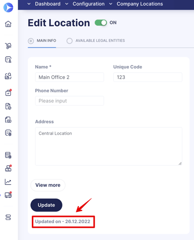194x240 pixels.
Task: Grab the Address textarea resize handle
Action: (x=180, y=163)
